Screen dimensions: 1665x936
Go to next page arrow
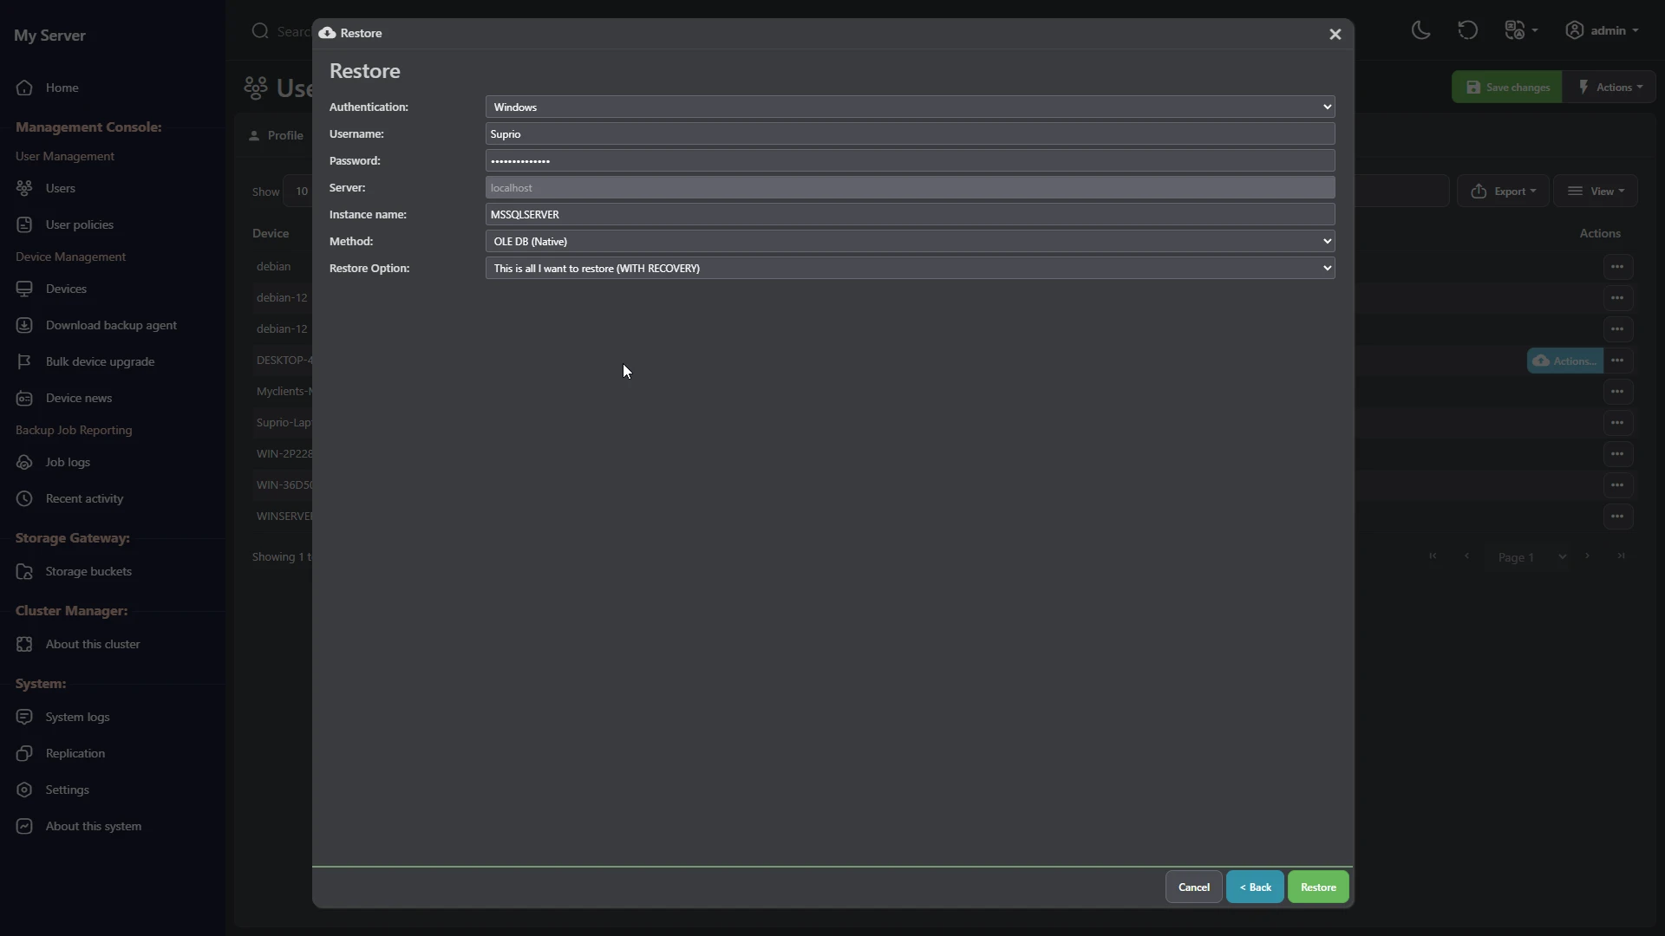click(x=1588, y=556)
